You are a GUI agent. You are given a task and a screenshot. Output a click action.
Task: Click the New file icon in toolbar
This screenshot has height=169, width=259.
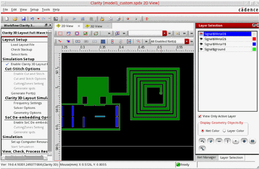click(7, 19)
